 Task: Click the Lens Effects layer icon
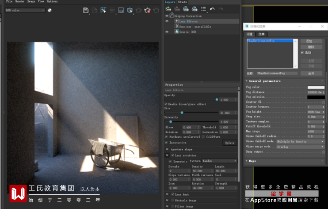tap(176, 21)
